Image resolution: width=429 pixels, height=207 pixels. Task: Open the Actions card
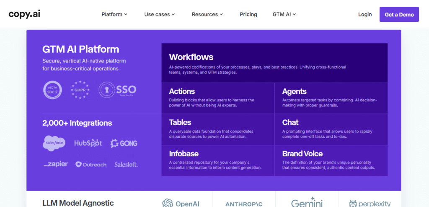tap(218, 98)
